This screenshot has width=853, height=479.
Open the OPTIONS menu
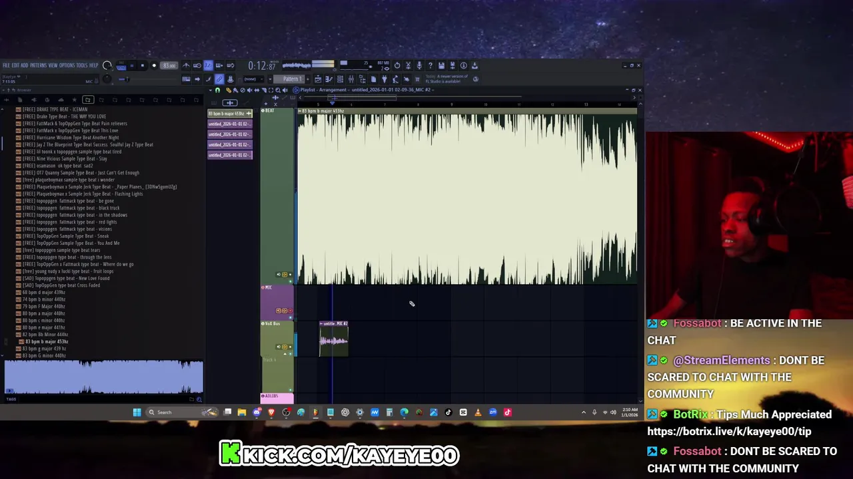coord(67,65)
